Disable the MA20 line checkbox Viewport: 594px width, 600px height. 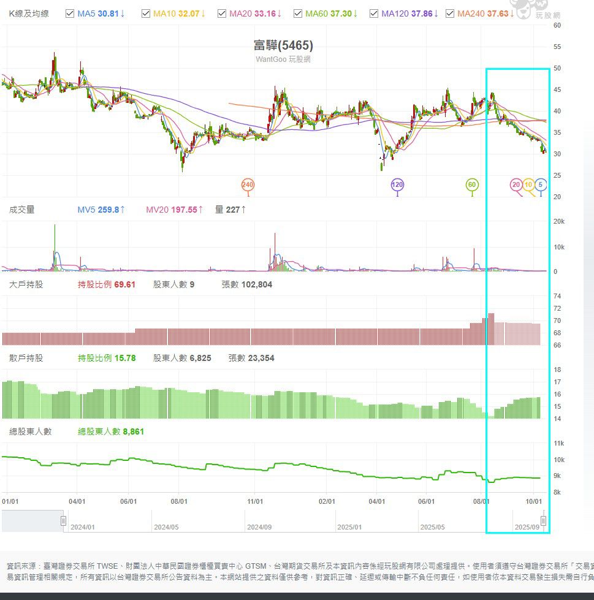pyautogui.click(x=222, y=13)
